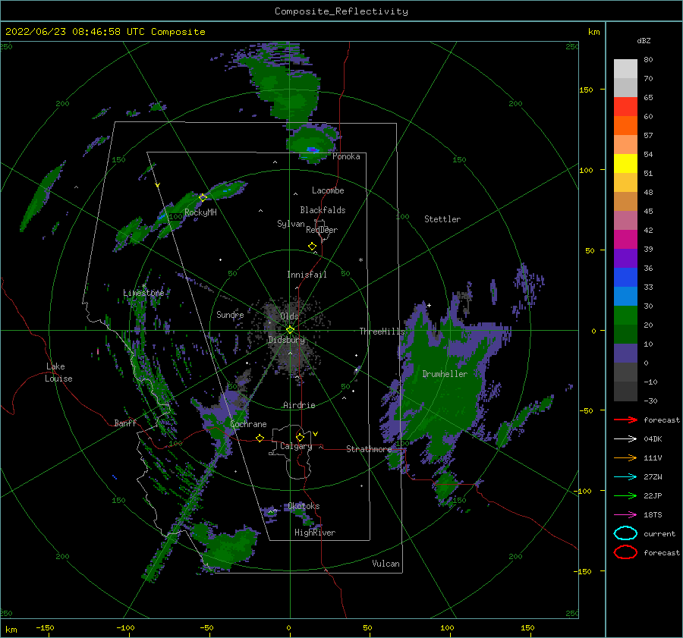The height and width of the screenshot is (638, 683).
Task: Click the Calgary city label
Action: tap(296, 446)
